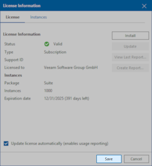This screenshot has height=166, width=152.
Task: Click the expiration date '12/31/2025 (391 days left)'
Action: point(67,98)
